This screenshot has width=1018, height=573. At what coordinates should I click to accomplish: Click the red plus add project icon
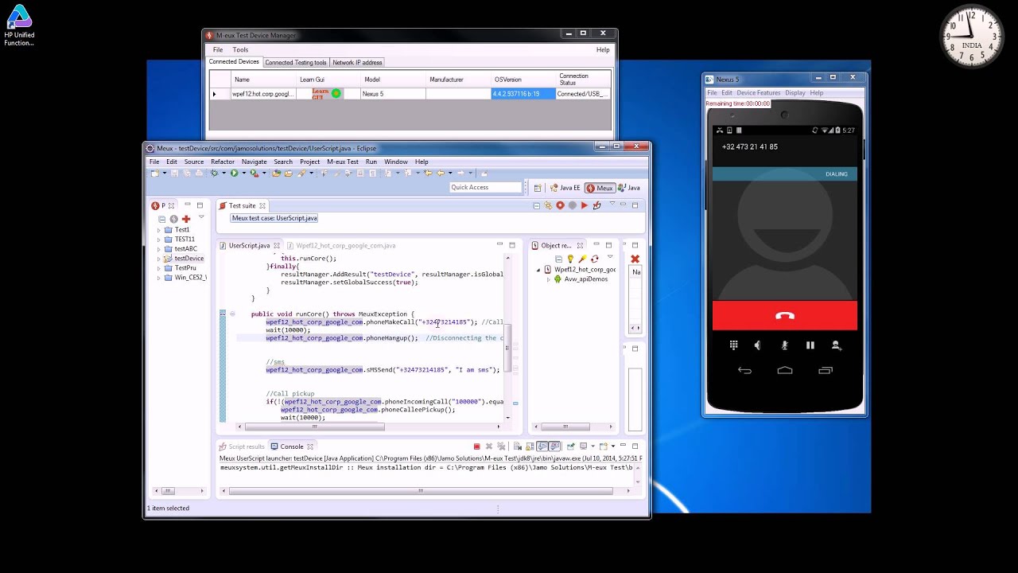click(185, 219)
